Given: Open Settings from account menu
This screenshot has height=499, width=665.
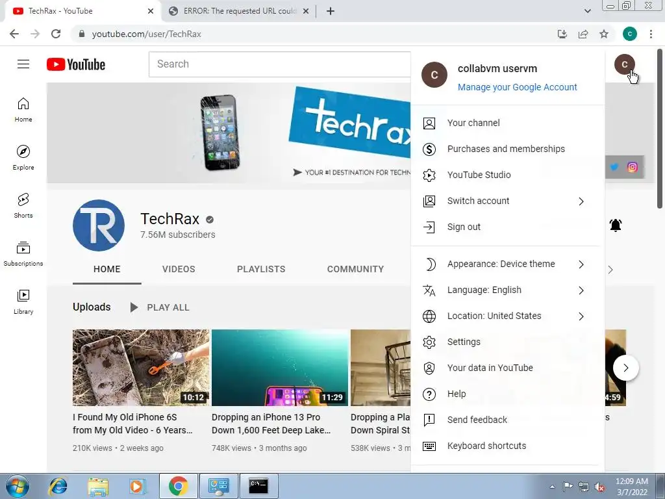Looking at the screenshot, I should point(508,342).
